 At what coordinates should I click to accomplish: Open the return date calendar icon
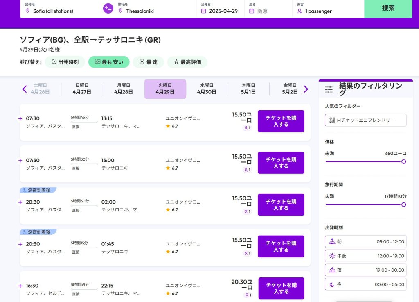click(252, 11)
